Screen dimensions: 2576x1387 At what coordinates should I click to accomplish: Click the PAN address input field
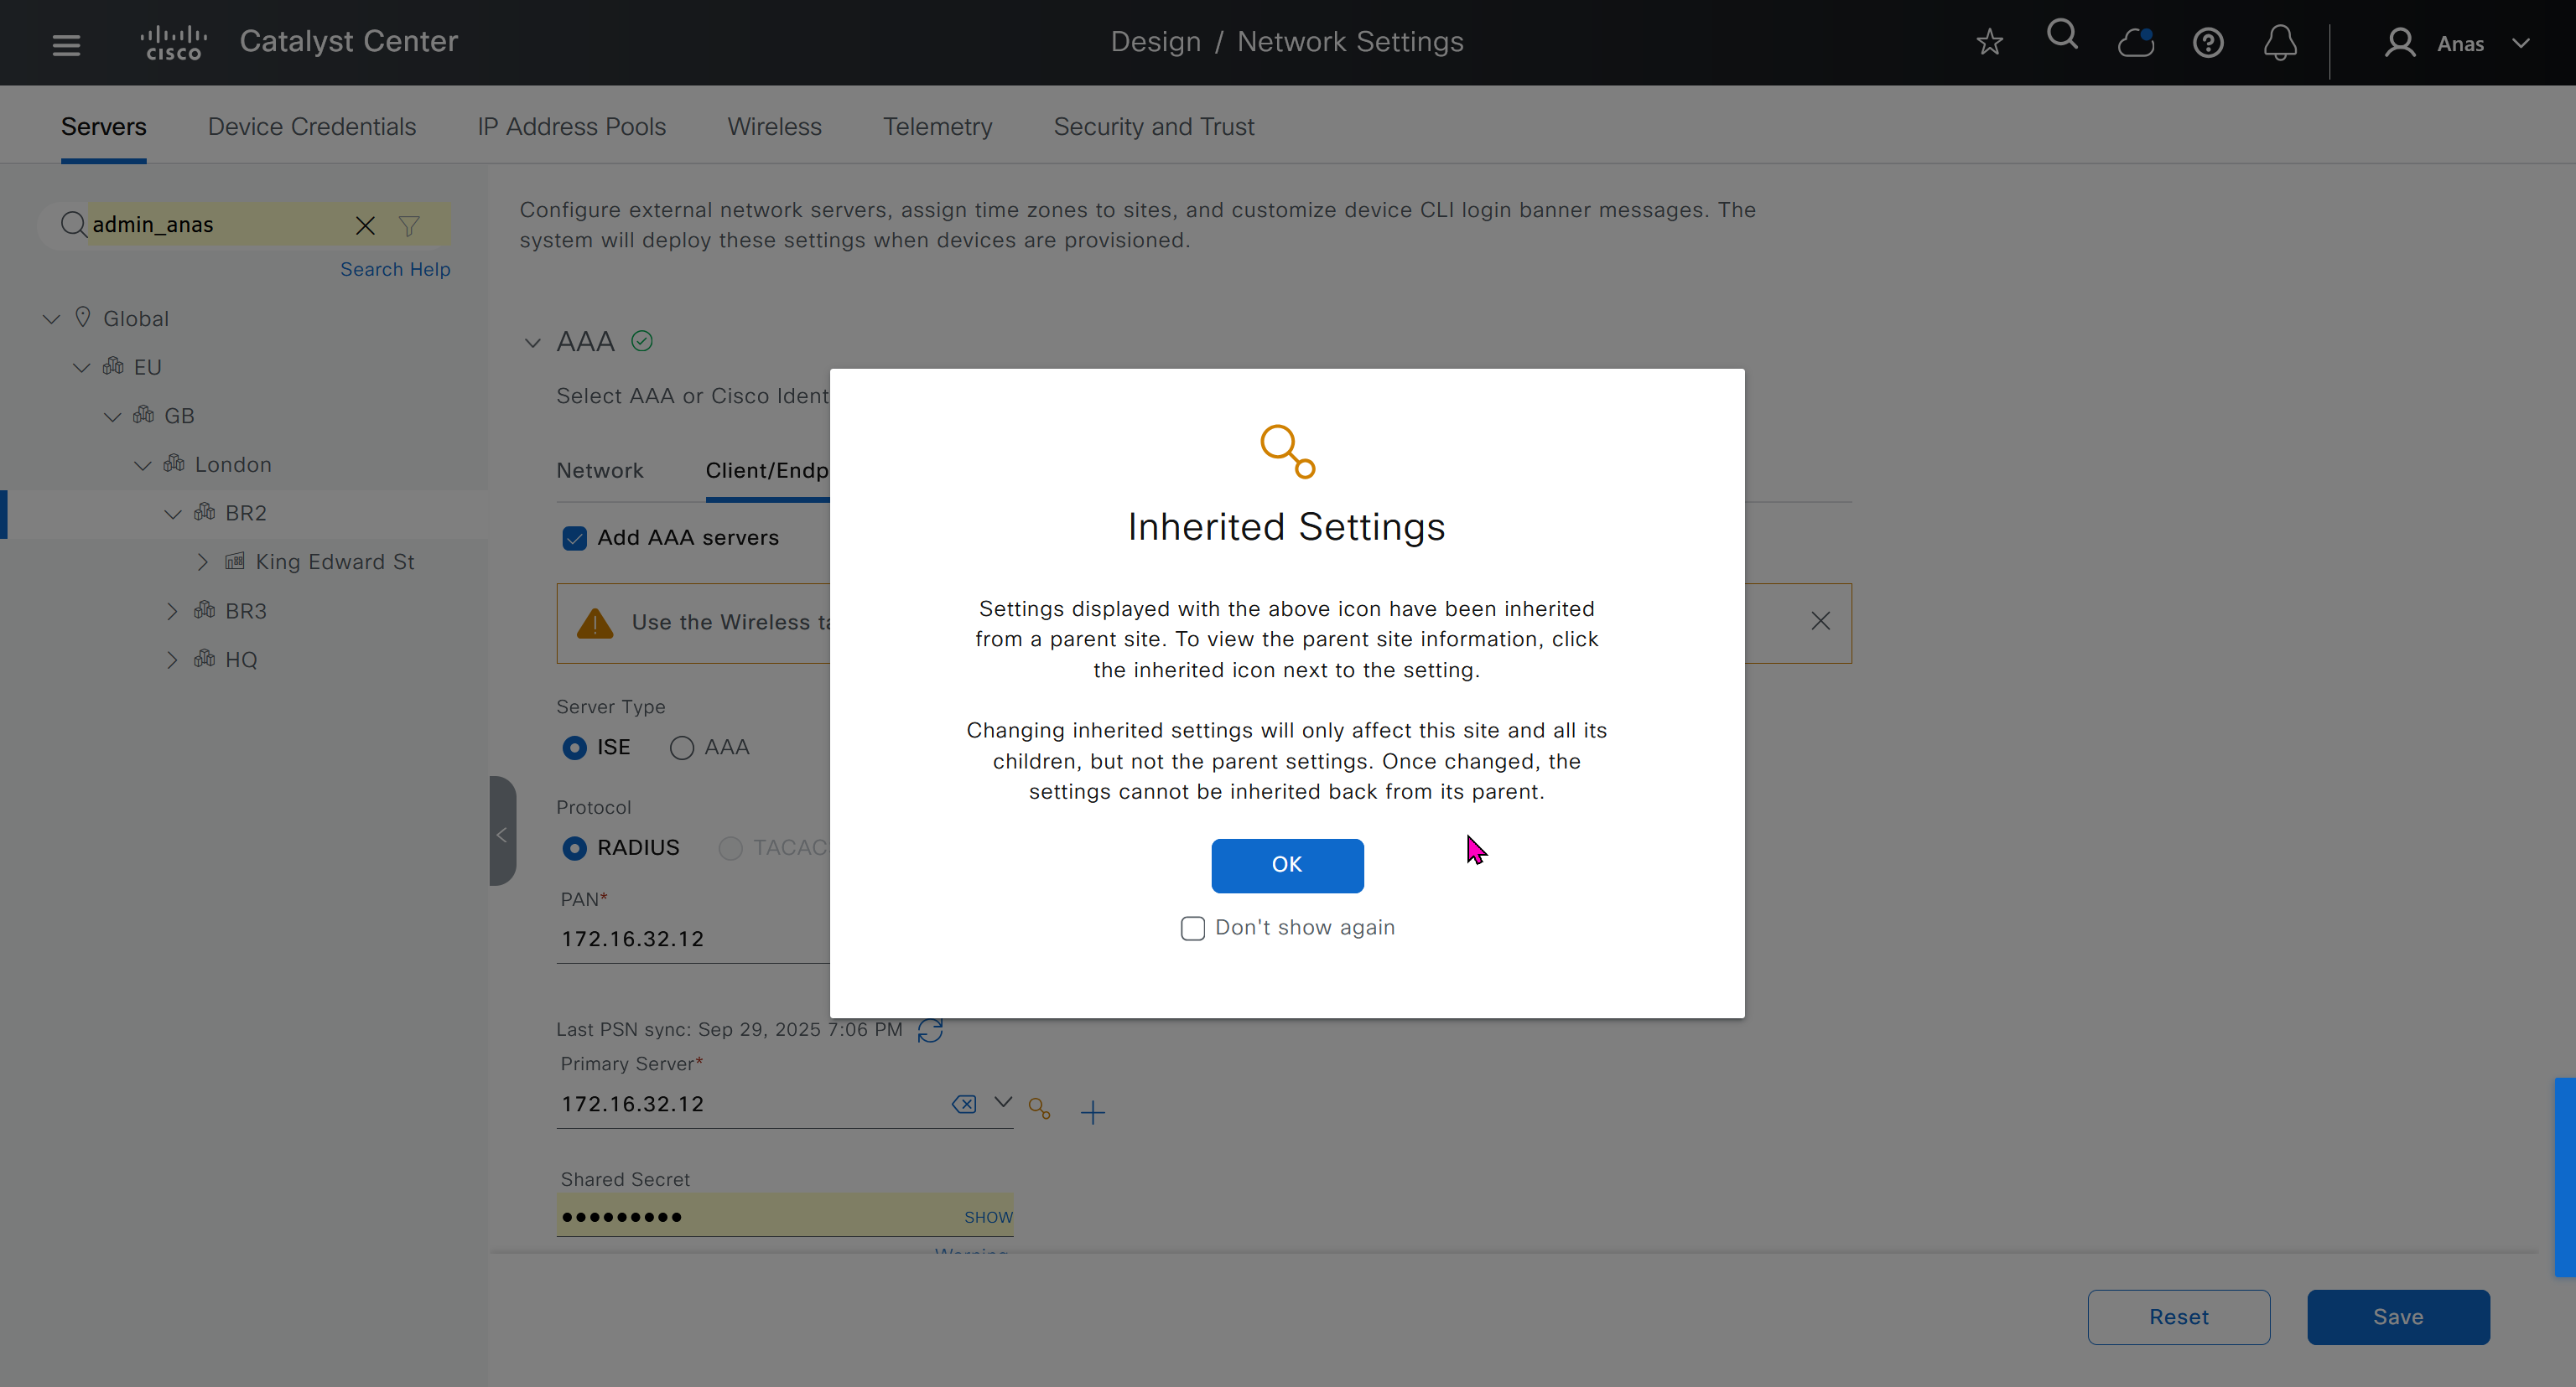[x=690, y=939]
